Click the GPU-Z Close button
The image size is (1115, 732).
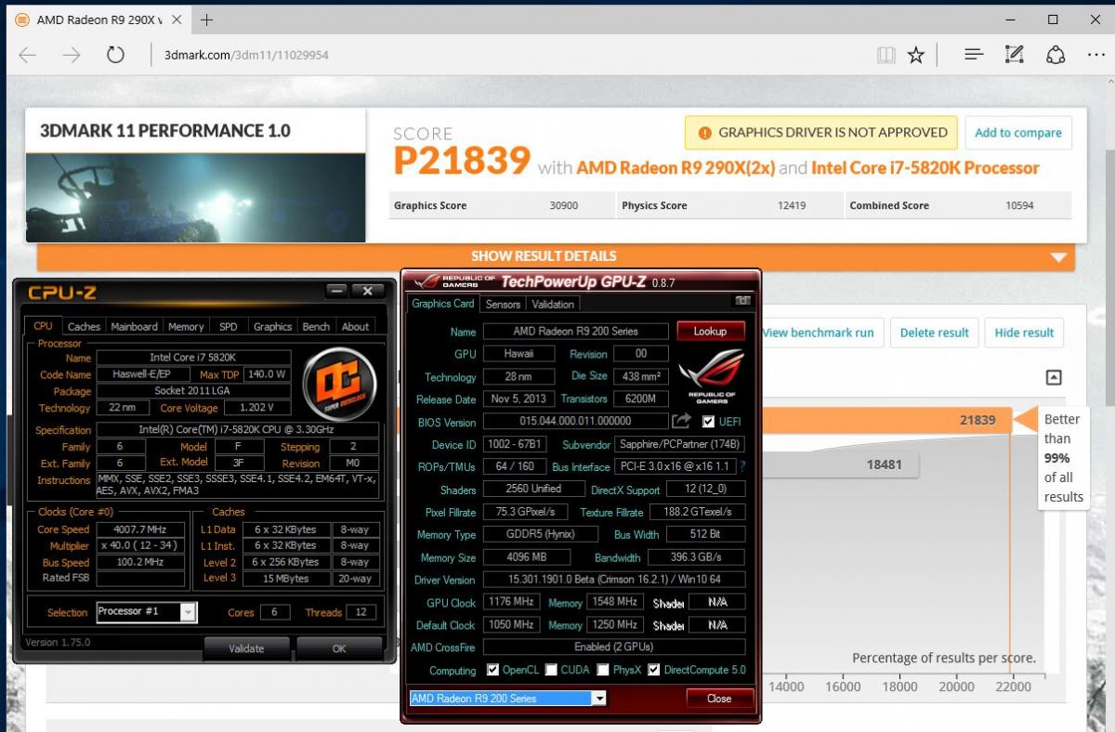tap(718, 699)
